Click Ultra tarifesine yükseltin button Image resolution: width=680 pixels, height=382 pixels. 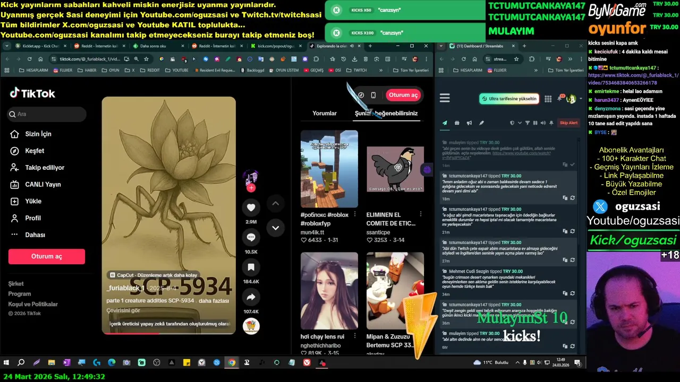[x=509, y=99]
